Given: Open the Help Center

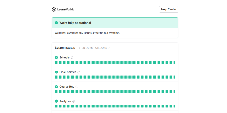Looking at the screenshot, I should [169, 10].
